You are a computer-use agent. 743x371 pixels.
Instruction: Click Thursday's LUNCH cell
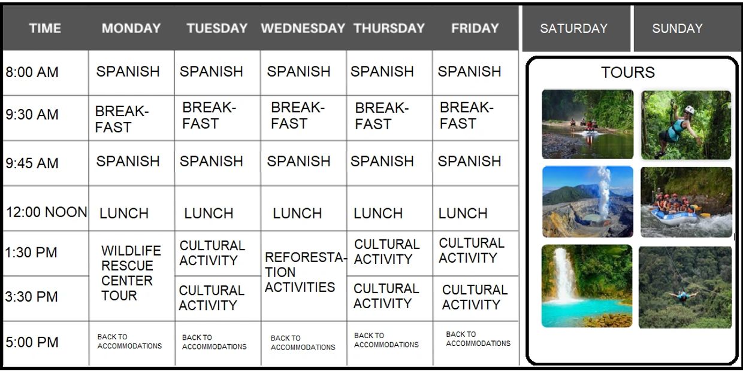click(x=378, y=213)
